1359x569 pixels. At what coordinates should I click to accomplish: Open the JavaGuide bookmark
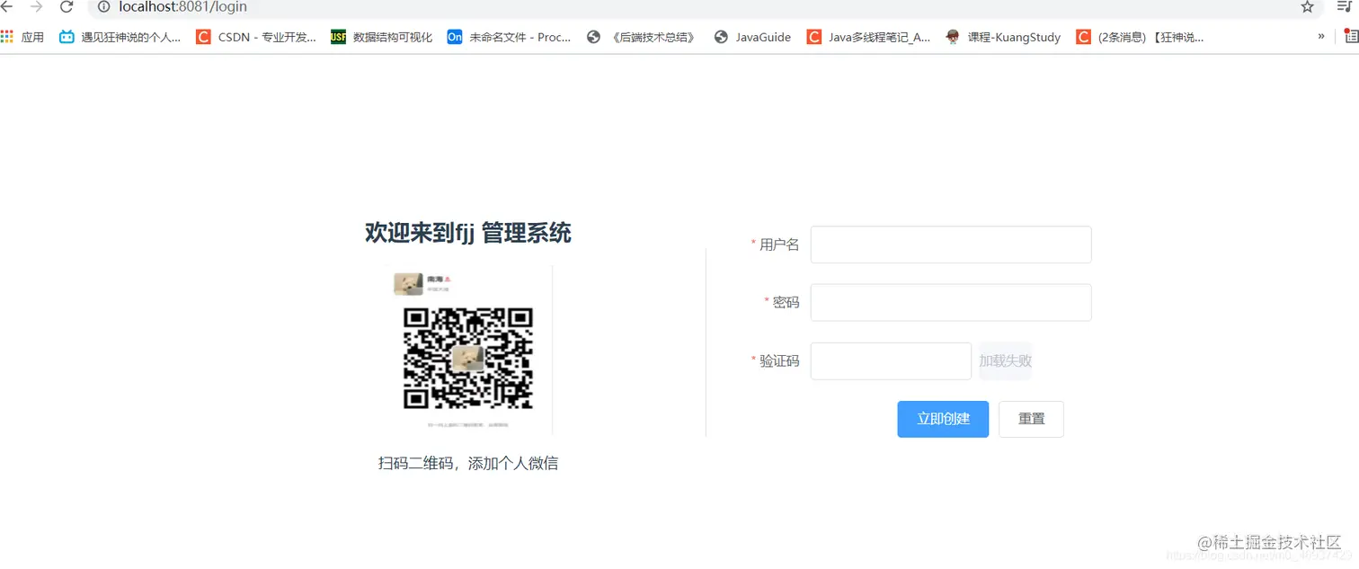[751, 37]
